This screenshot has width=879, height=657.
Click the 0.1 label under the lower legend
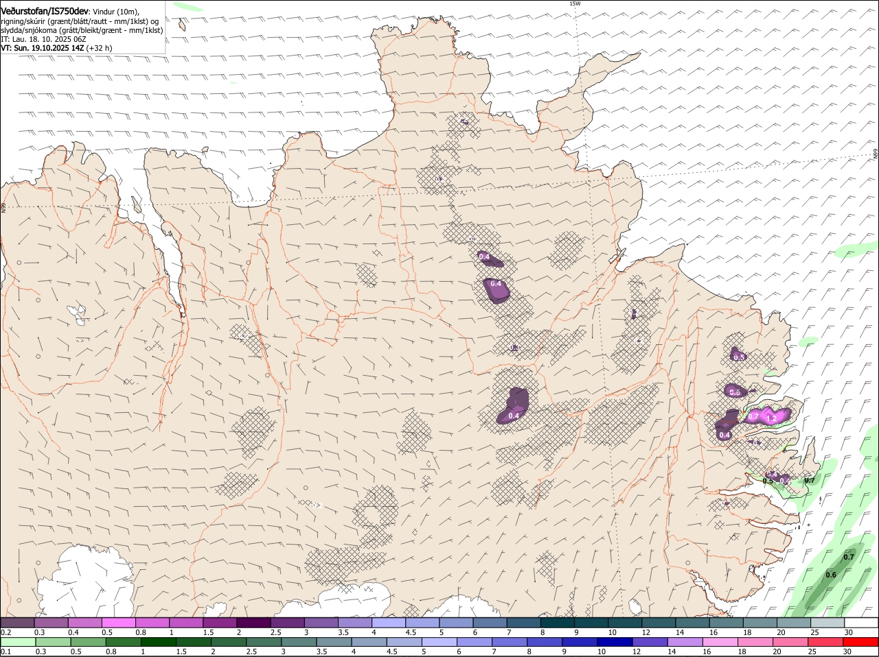5,652
